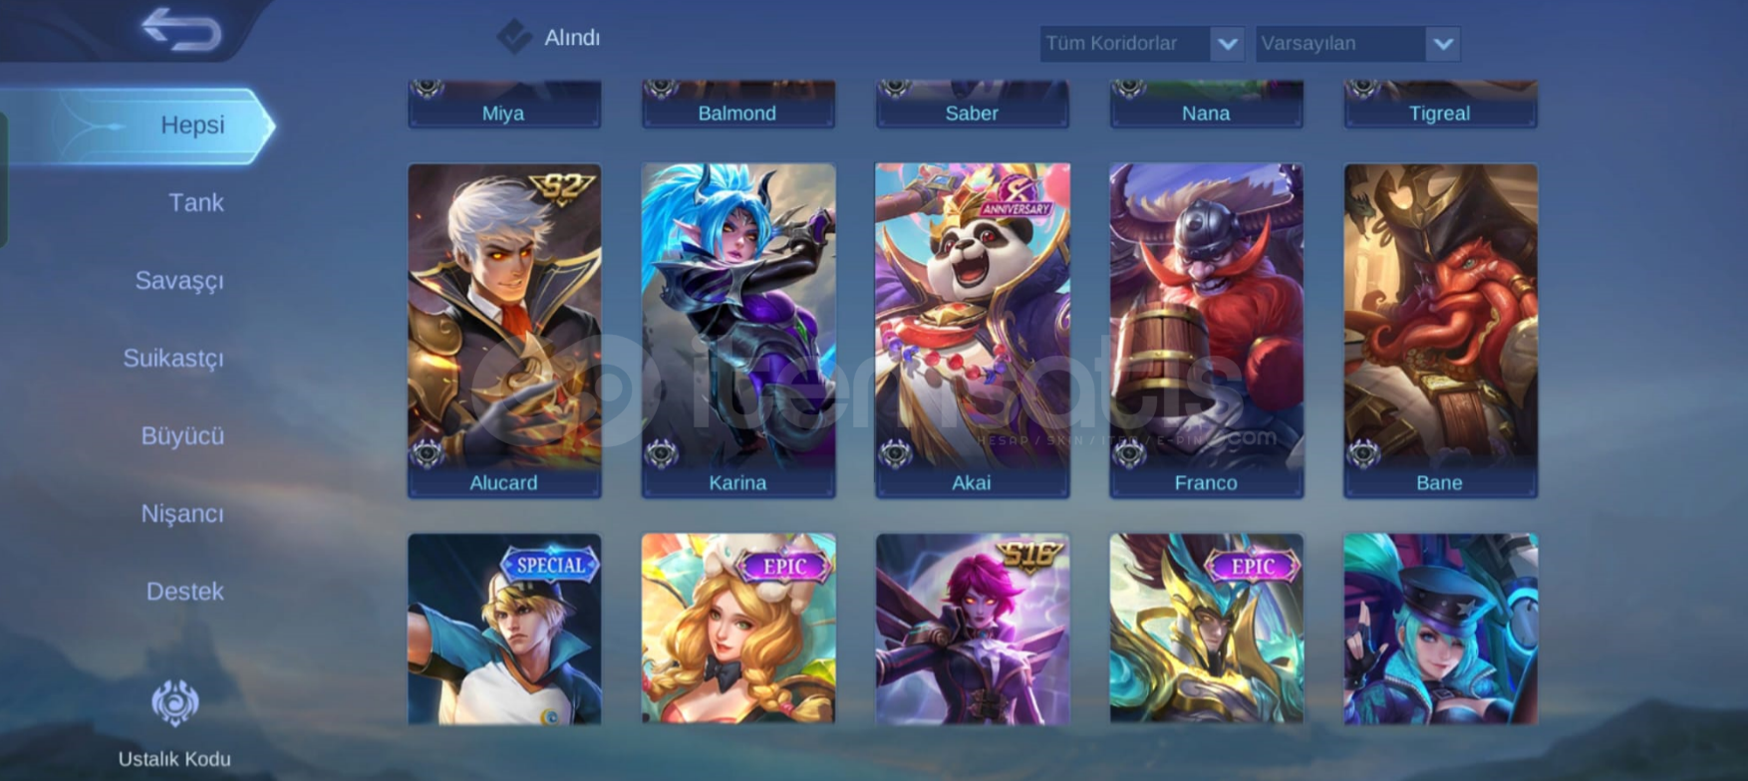Screen dimensions: 1748x781
Task: Click the Destek role label
Action: click(185, 592)
